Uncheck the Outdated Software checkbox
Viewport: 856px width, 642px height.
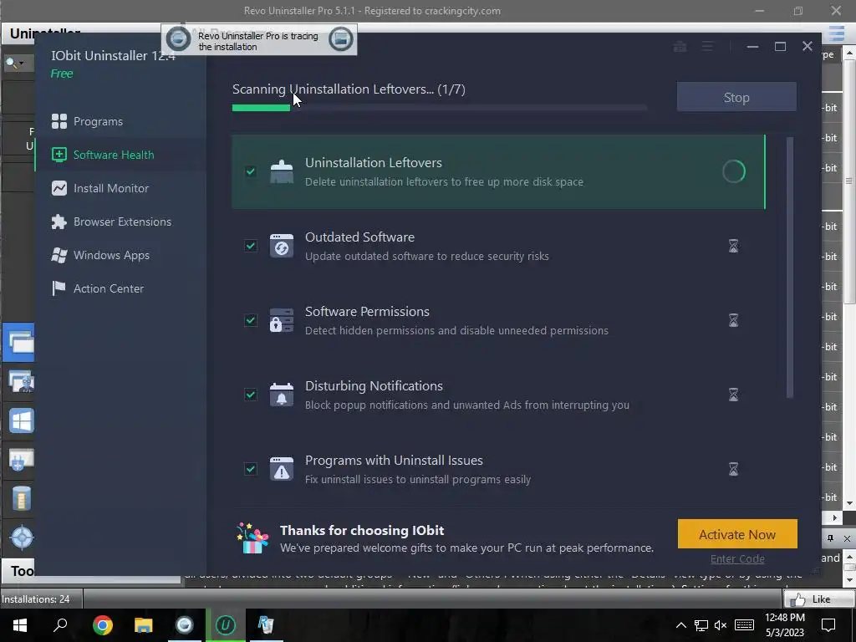(x=251, y=246)
